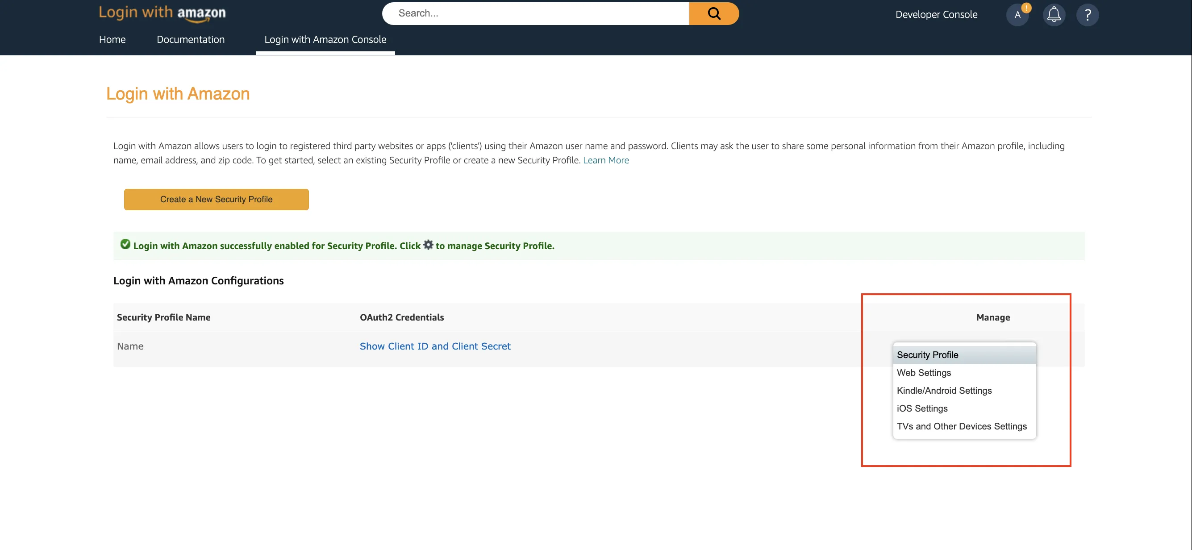Open the notifications bell
1192x550 pixels.
pyautogui.click(x=1053, y=14)
